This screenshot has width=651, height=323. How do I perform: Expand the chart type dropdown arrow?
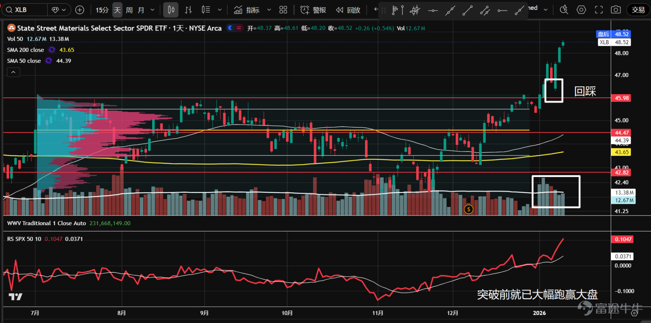point(220,10)
